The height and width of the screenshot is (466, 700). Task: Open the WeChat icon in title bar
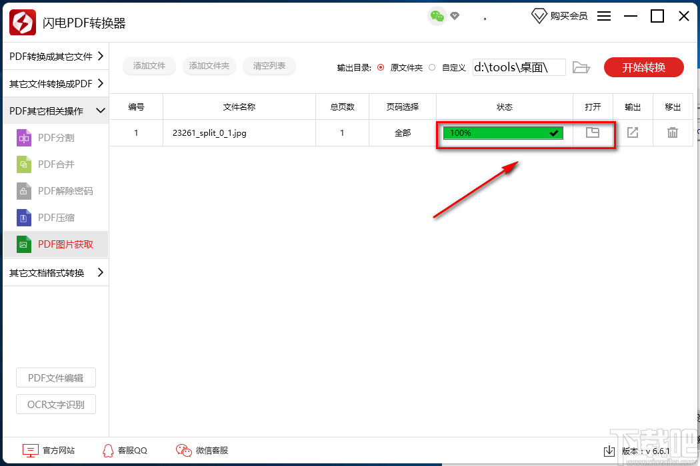pos(437,17)
